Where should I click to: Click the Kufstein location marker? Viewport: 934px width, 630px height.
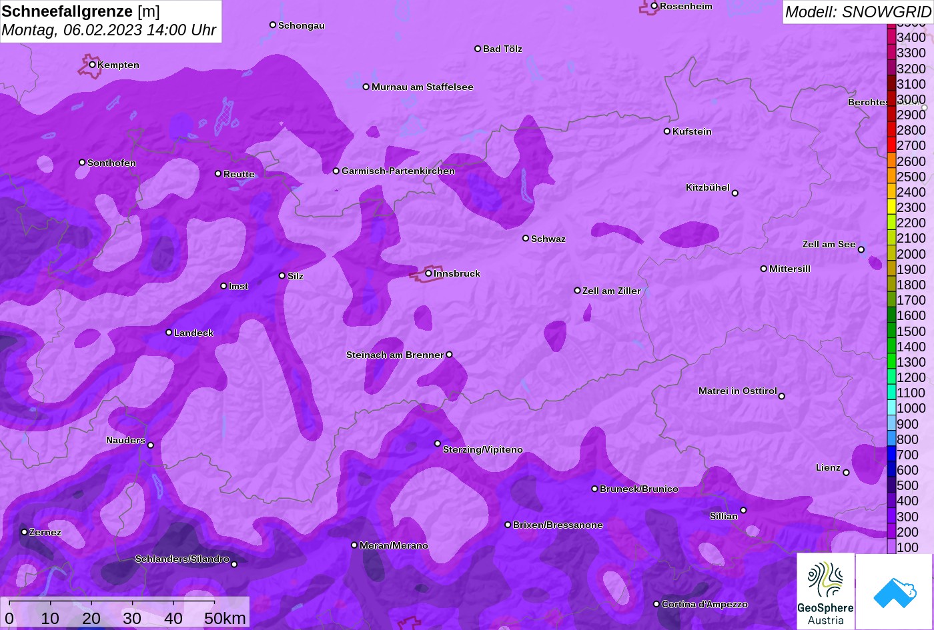tap(667, 131)
